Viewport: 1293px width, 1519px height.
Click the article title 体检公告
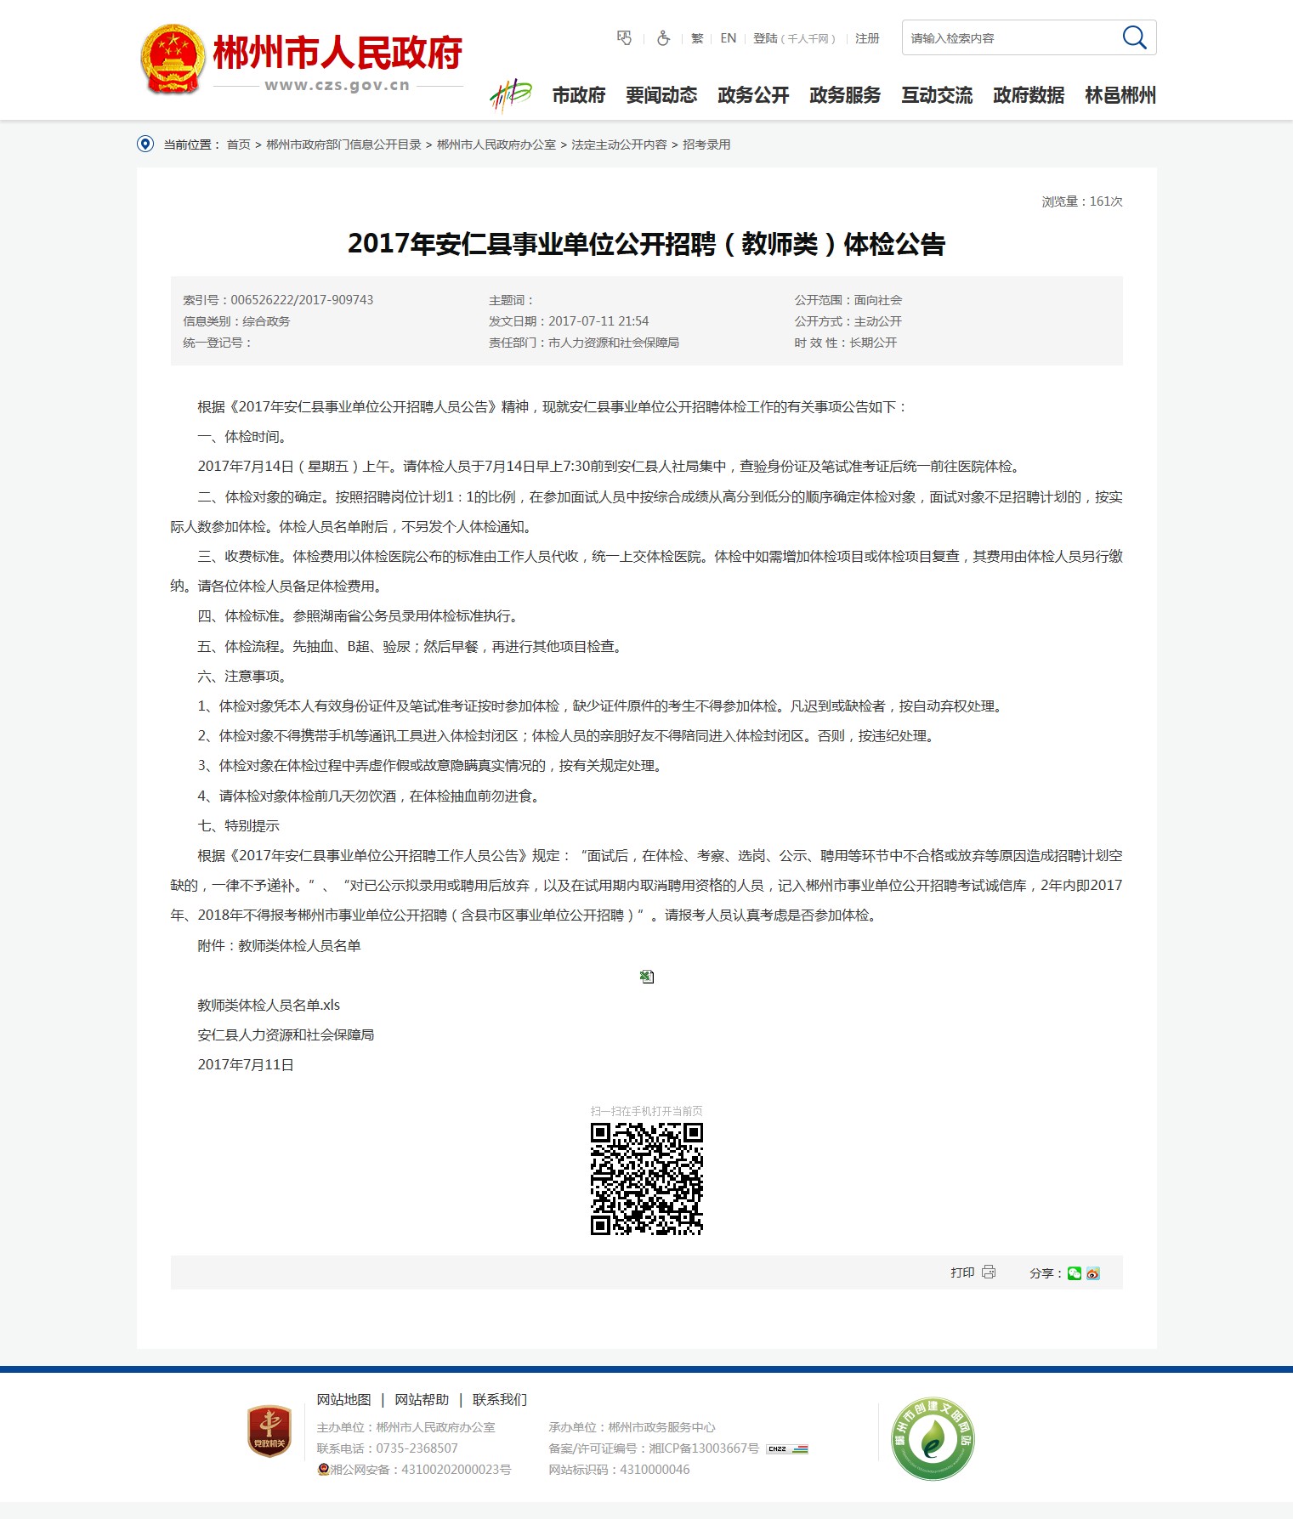[x=646, y=244]
